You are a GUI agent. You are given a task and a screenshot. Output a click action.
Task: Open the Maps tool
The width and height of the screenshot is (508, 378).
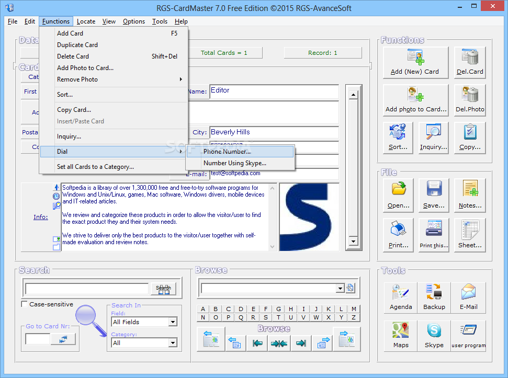(x=401, y=336)
